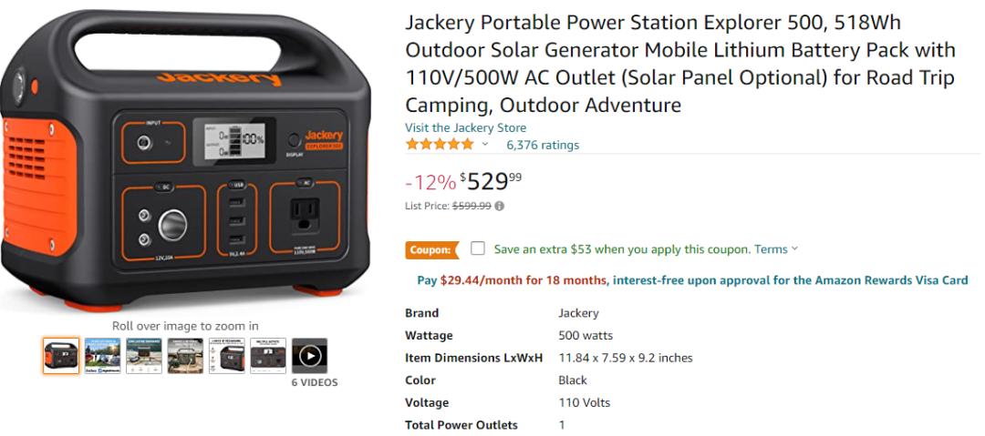Select the third product thumbnail
This screenshot has width=985, height=436.
tap(144, 356)
